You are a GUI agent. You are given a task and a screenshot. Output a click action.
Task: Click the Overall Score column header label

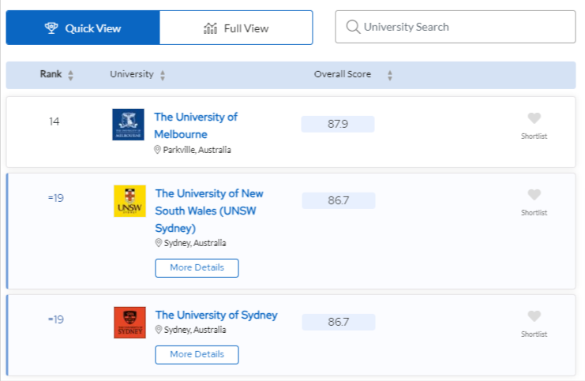(x=343, y=74)
